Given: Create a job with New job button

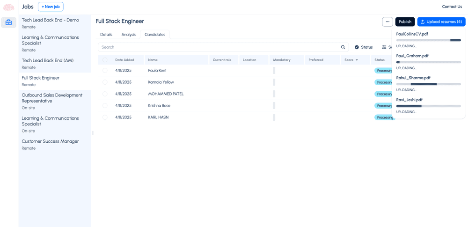Looking at the screenshot, I should tap(51, 7).
